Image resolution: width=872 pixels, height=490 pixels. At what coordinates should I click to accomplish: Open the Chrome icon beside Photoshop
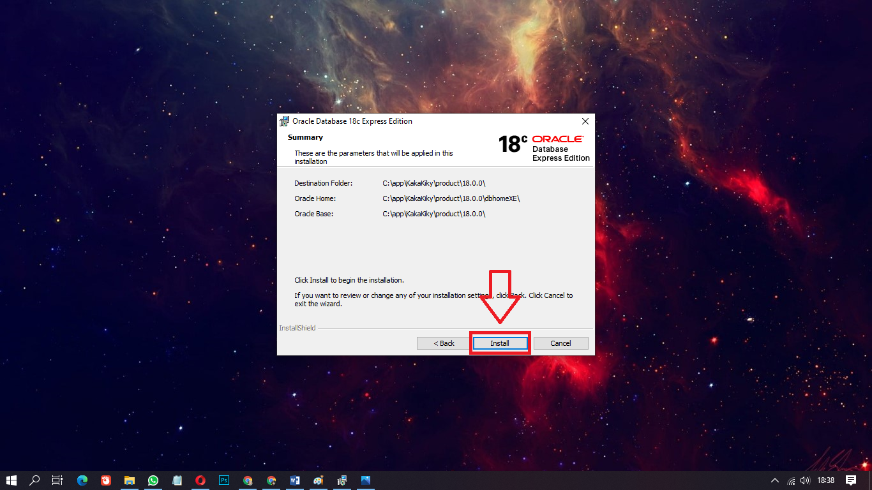coord(248,480)
